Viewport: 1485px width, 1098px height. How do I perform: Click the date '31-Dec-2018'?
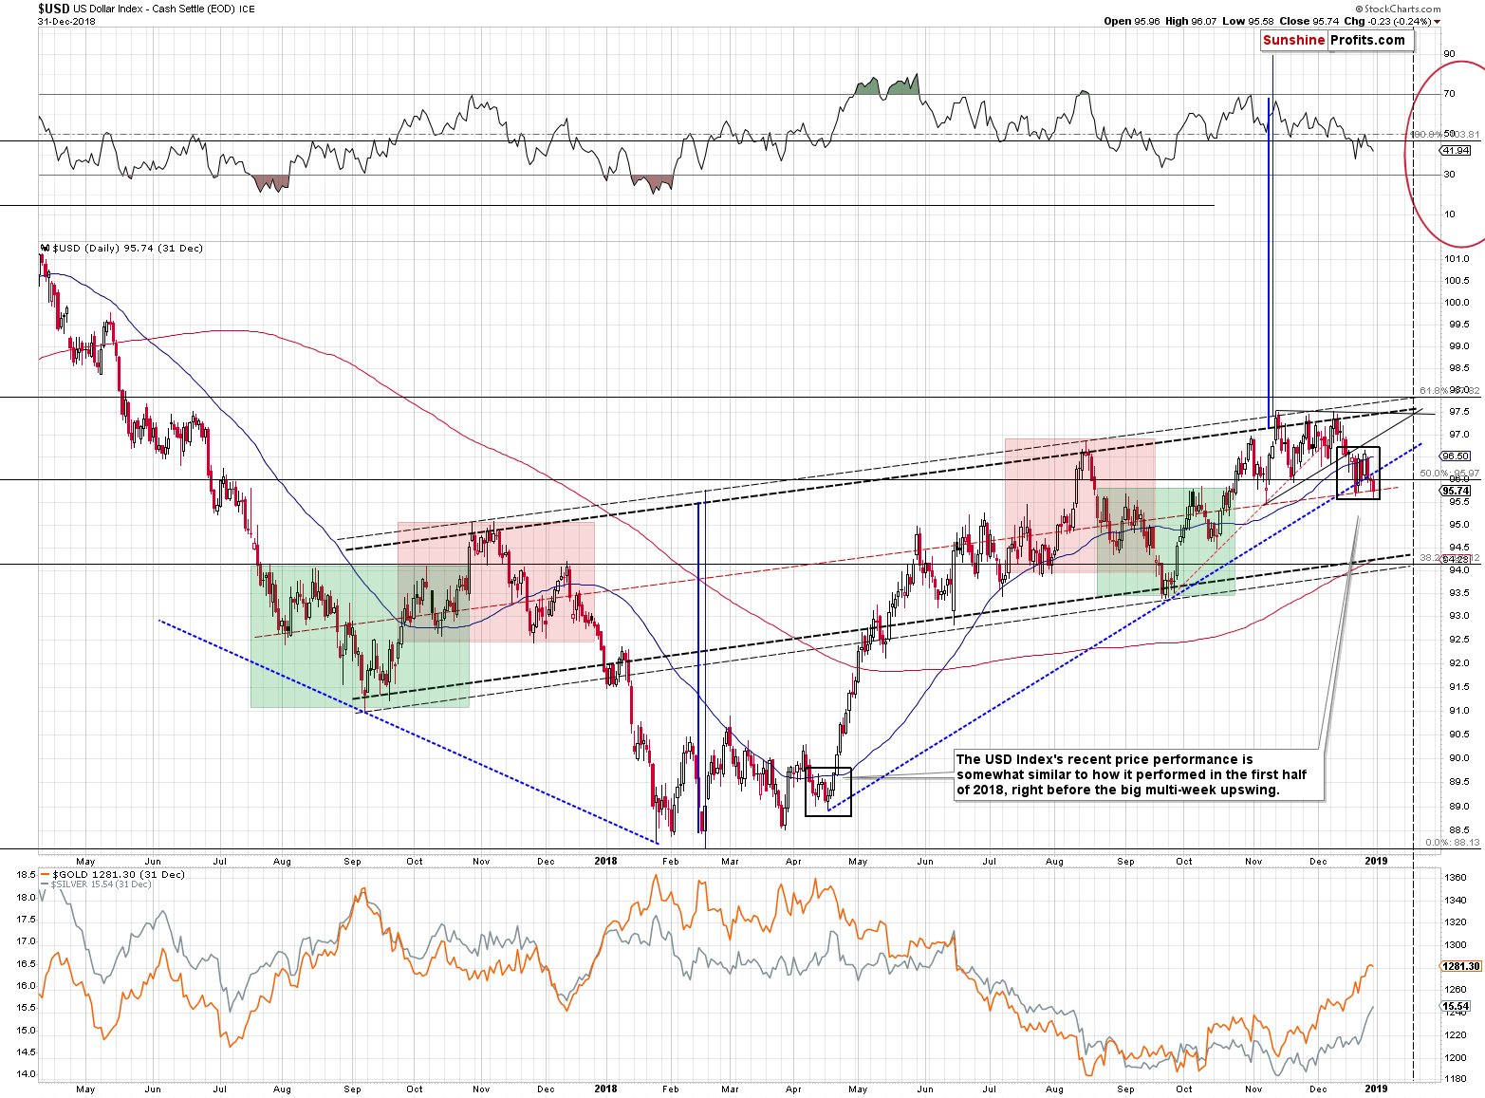click(x=66, y=21)
